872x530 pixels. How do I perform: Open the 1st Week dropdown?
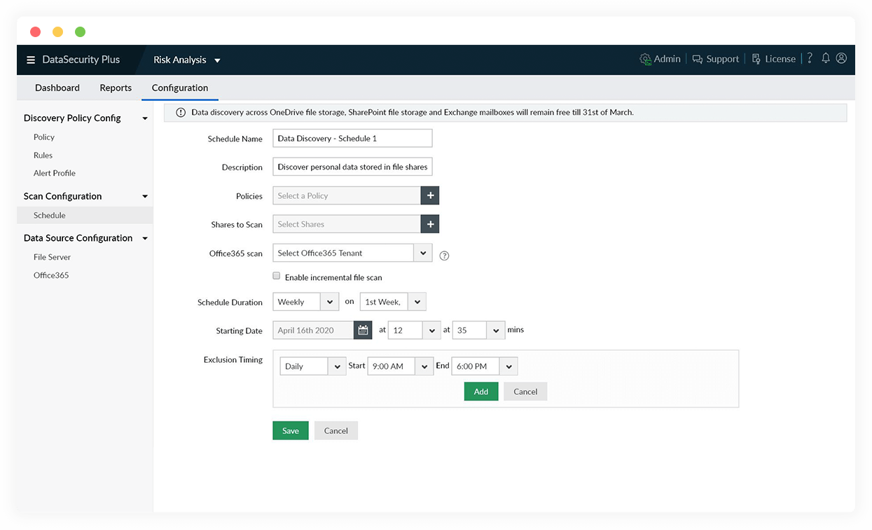393,302
